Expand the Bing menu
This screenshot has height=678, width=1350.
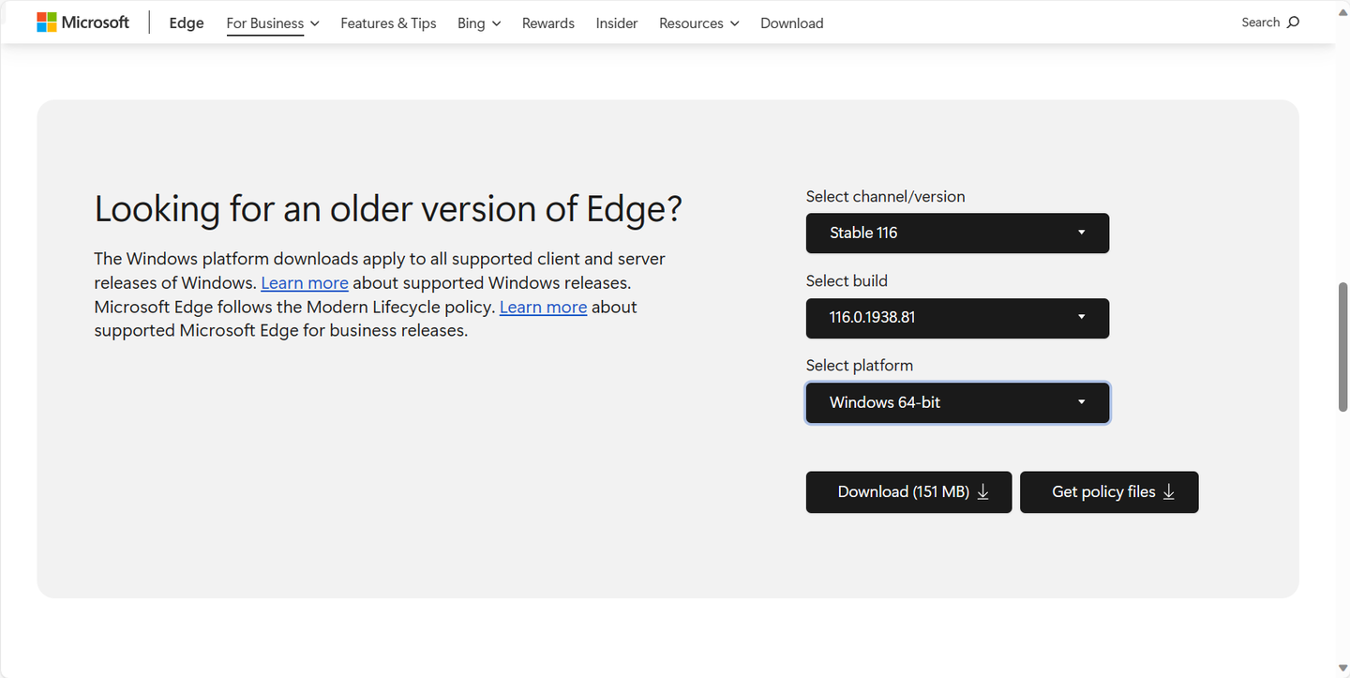[x=479, y=23]
